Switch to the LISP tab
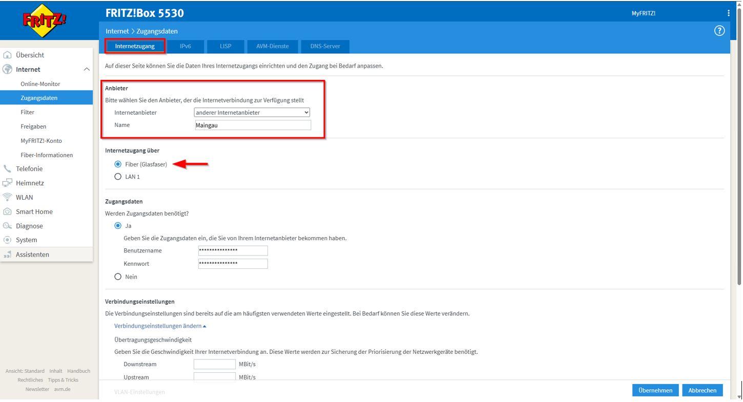The image size is (743, 402). [x=225, y=46]
